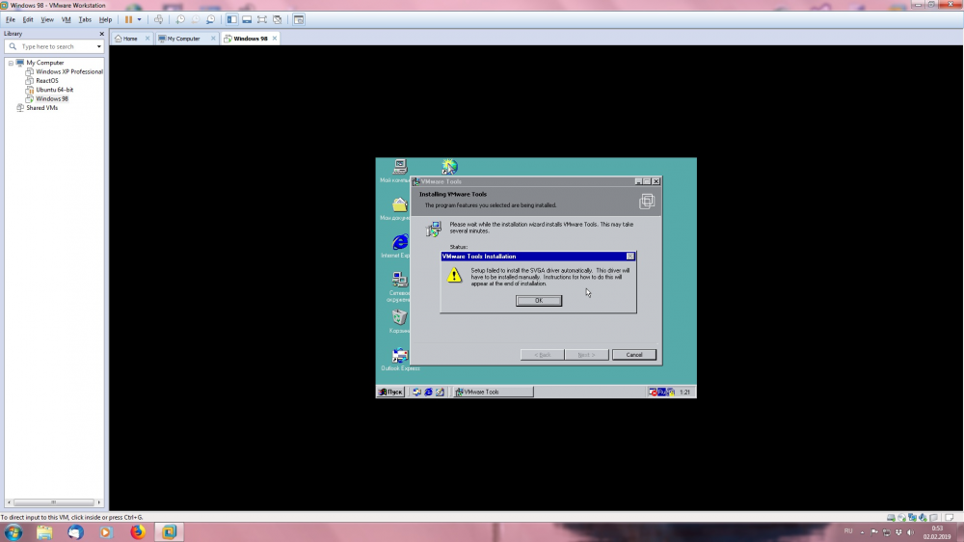Viewport: 964px width, 542px height.
Task: Click the network adapter status bar icon
Action: pyautogui.click(x=912, y=517)
